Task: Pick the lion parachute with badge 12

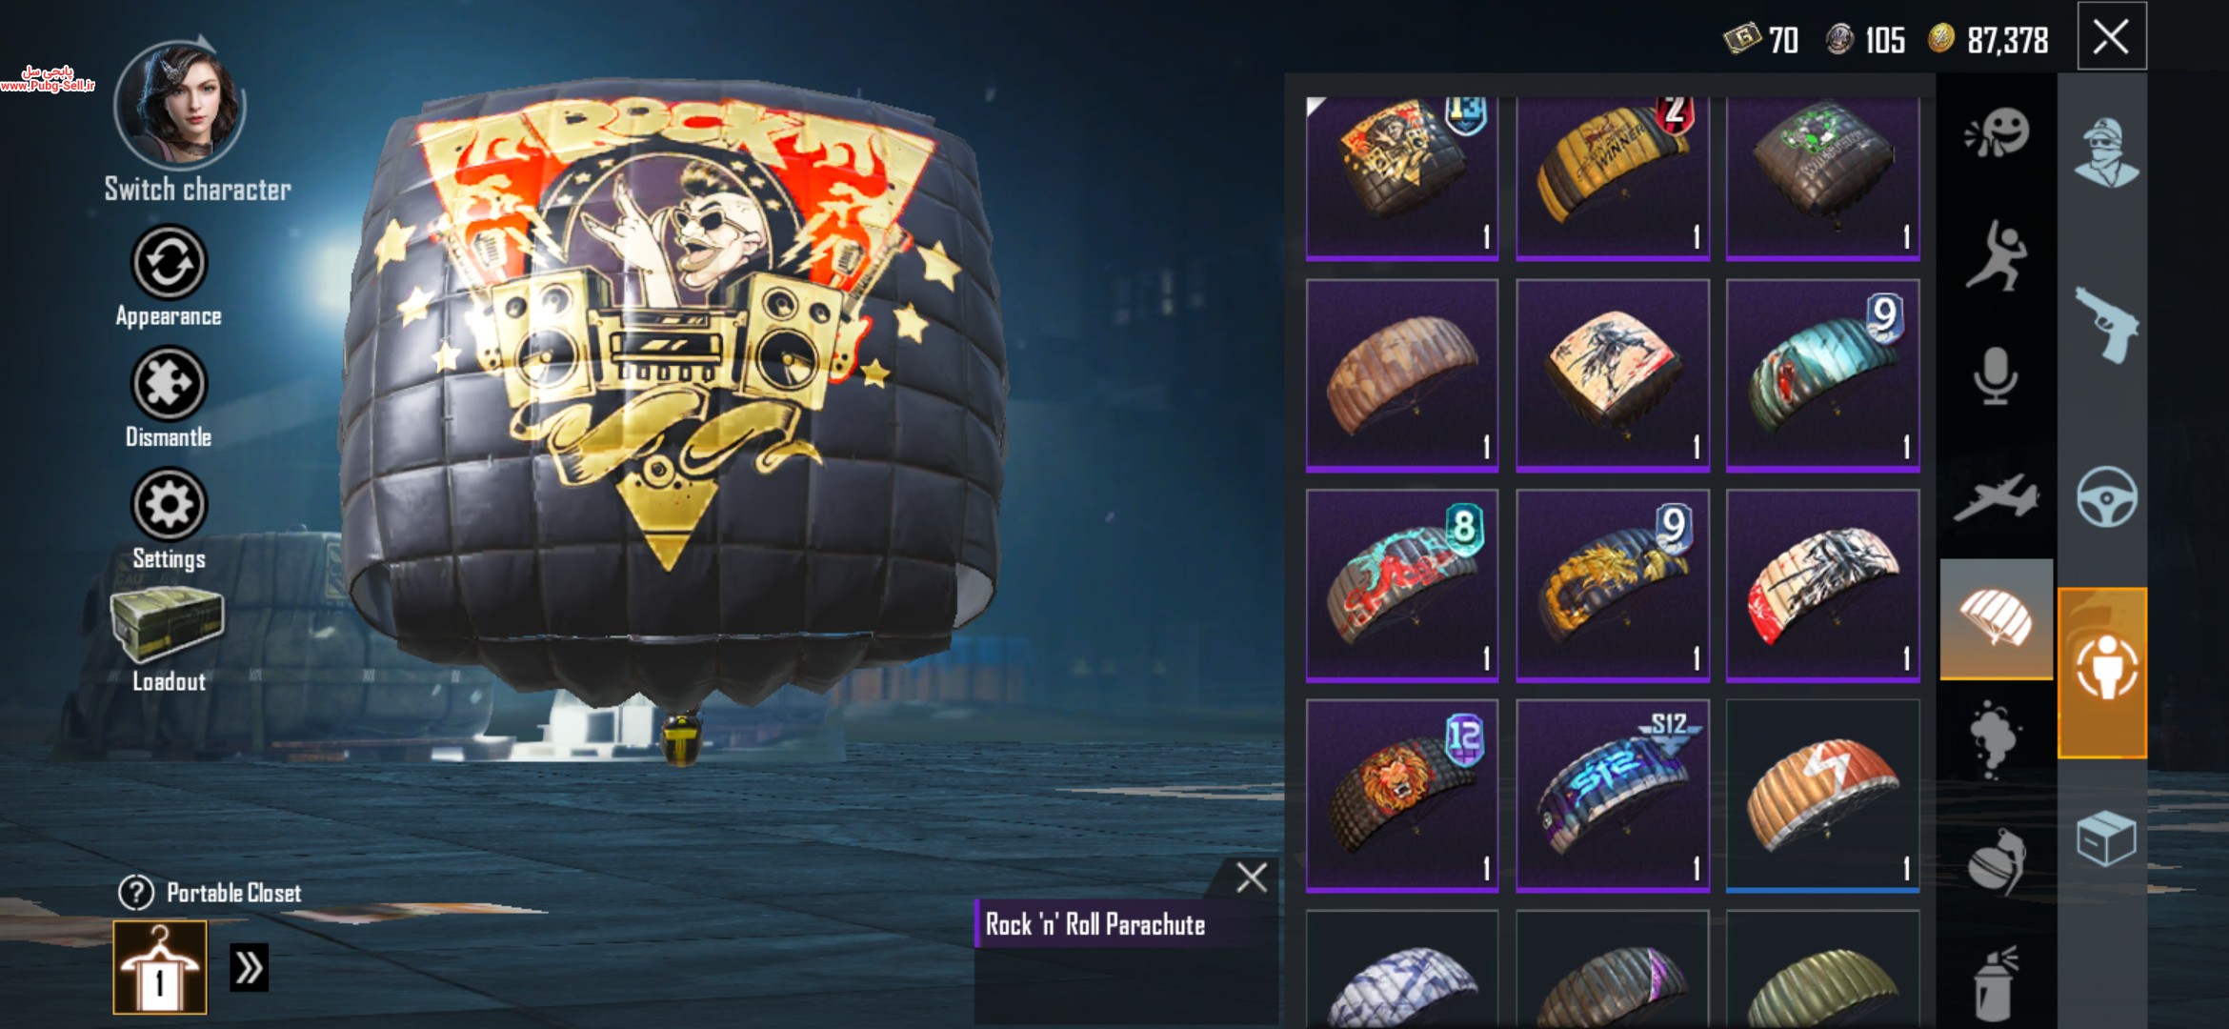Action: coord(1402,796)
